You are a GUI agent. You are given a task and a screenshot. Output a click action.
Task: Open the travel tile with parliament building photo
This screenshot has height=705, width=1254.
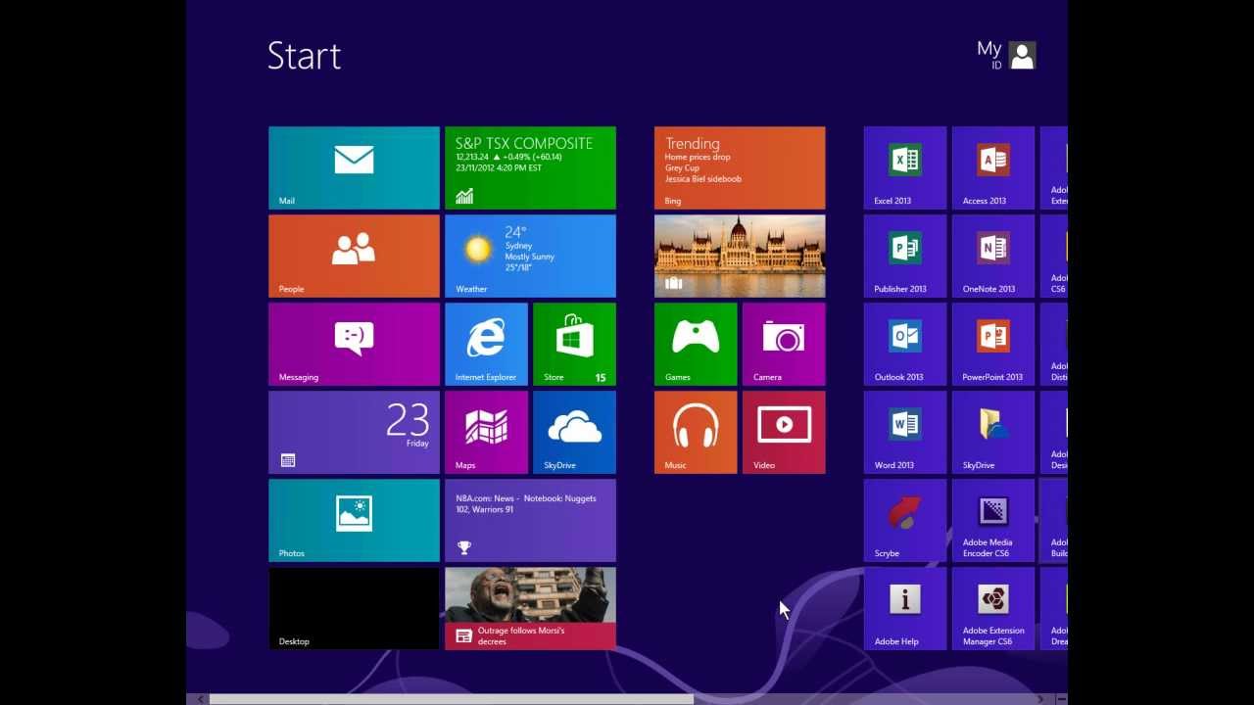[740, 256]
